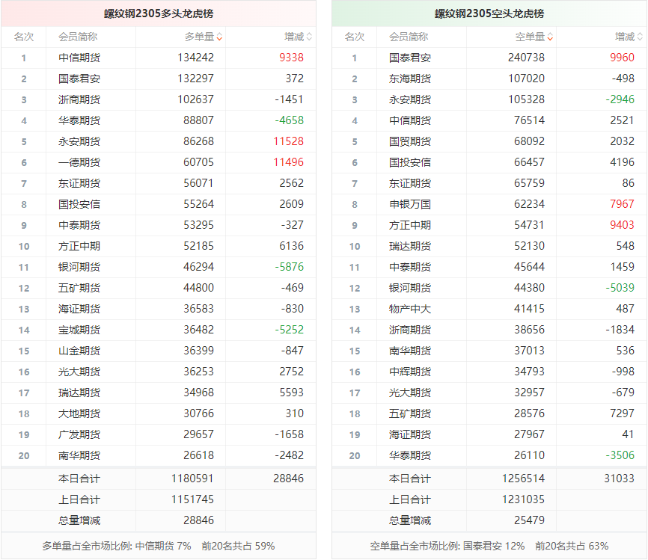Open 东海期货 member in short ranking

(x=410, y=79)
